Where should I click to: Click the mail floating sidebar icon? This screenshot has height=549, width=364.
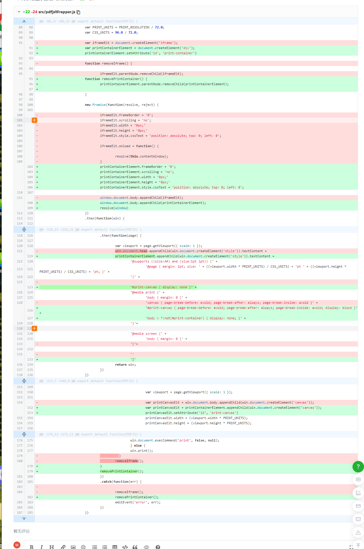[x=358, y=506]
